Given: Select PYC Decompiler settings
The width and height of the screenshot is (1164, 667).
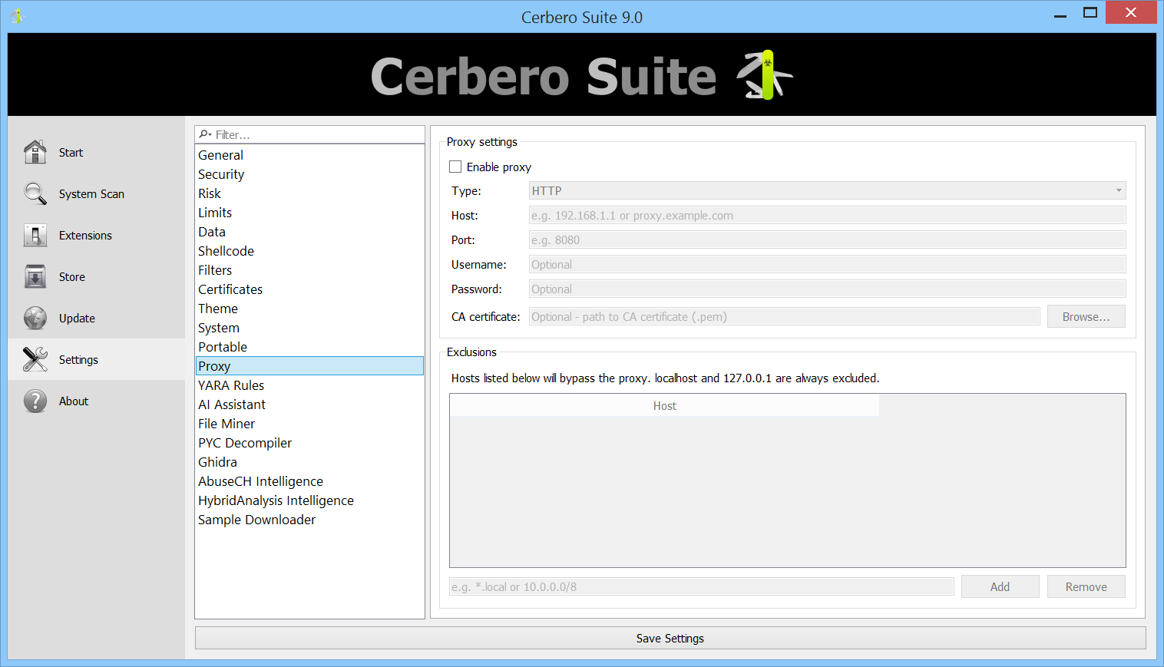Looking at the screenshot, I should 309,443.
